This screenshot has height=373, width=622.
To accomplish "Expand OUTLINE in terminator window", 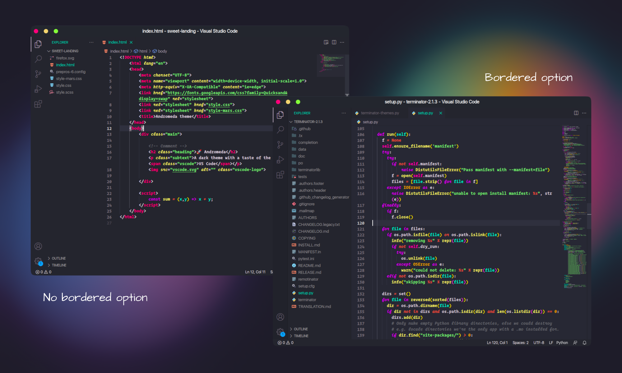I will 301,329.
